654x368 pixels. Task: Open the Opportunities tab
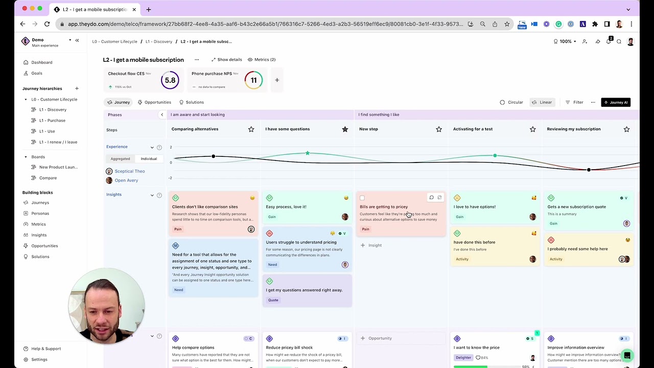click(x=154, y=102)
